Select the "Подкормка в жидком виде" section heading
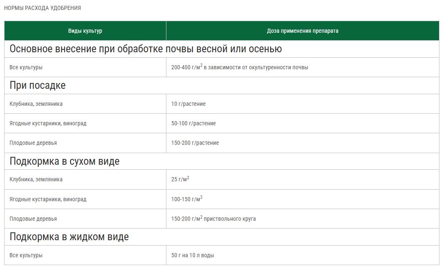The image size is (444, 268). pyautogui.click(x=69, y=237)
